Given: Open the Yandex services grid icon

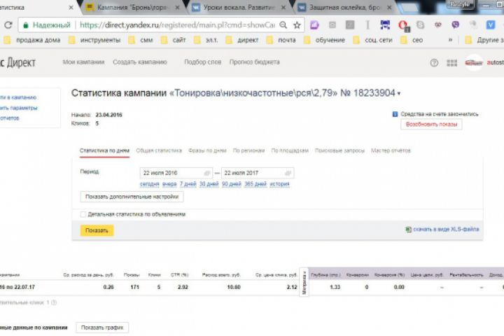Looking at the screenshot, I should click(x=452, y=63).
